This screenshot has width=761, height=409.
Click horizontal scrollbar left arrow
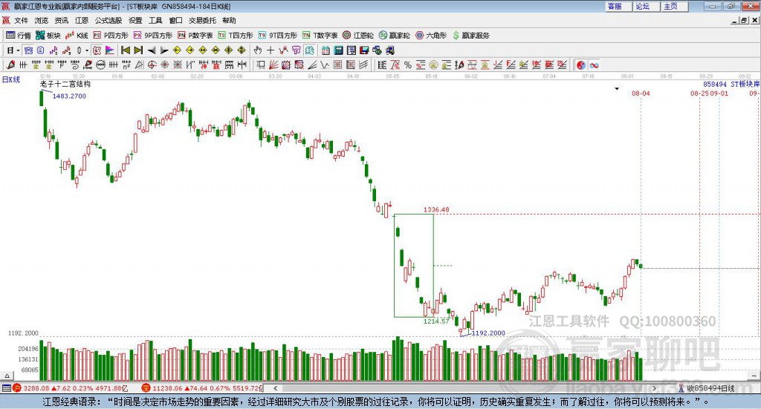(x=276, y=388)
